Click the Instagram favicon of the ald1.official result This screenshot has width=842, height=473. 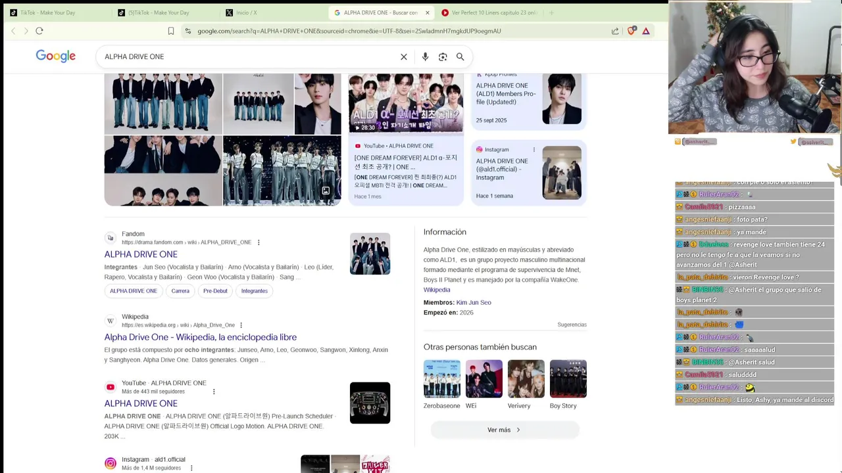click(111, 463)
